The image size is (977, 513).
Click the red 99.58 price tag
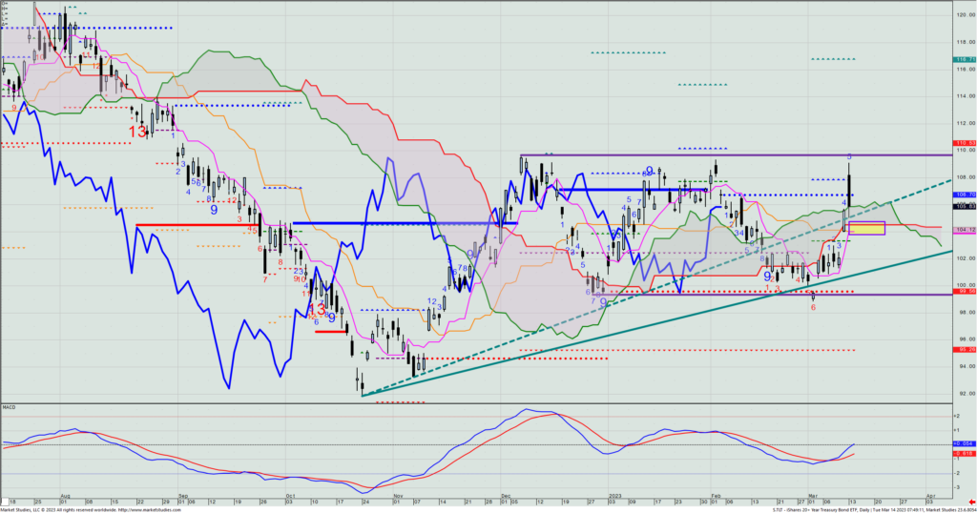[965, 292]
